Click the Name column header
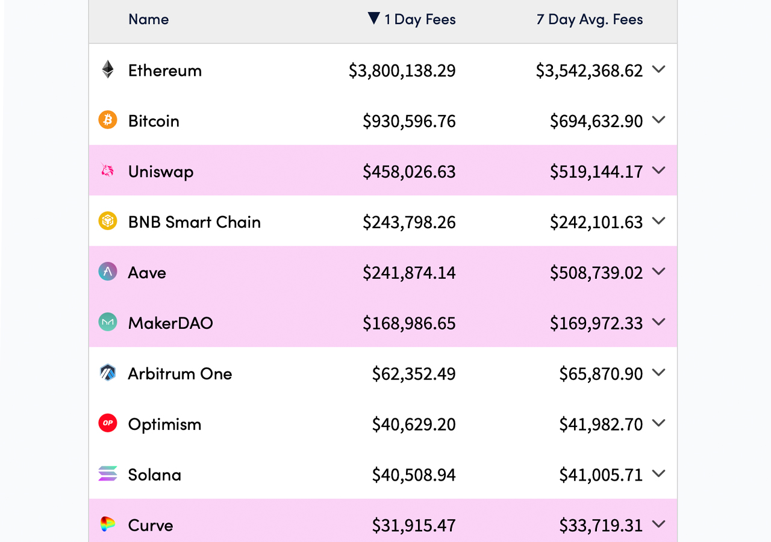This screenshot has width=771, height=542. (148, 19)
